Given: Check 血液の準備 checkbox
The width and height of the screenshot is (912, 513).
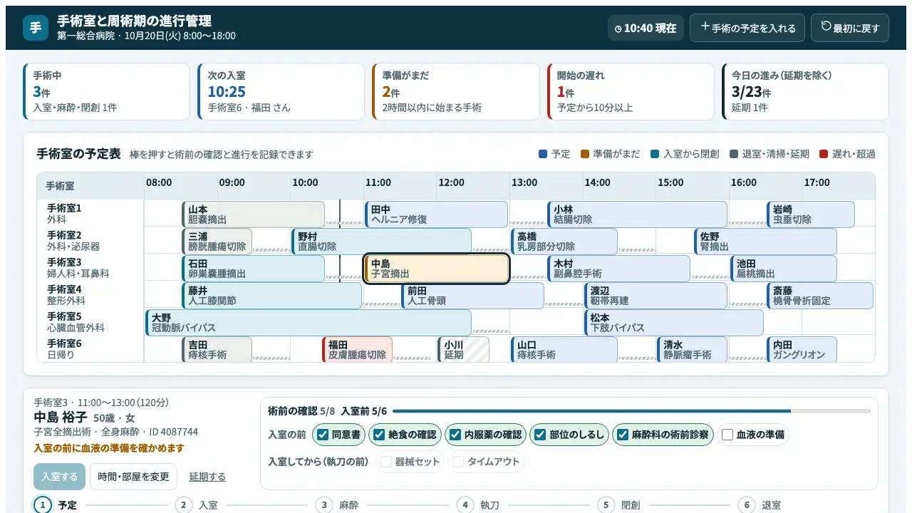Looking at the screenshot, I should [x=727, y=435].
